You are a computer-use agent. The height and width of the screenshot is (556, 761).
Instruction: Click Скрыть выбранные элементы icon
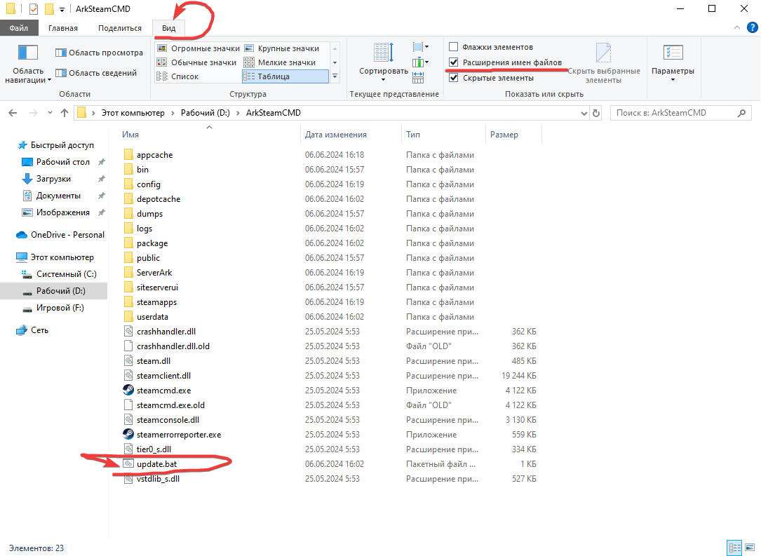[x=603, y=63]
